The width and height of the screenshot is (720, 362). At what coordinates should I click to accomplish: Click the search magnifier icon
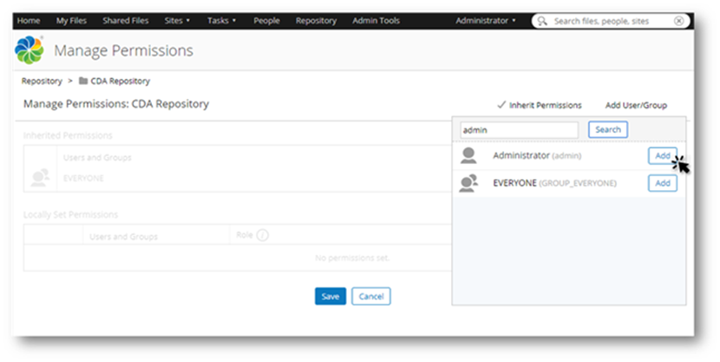click(544, 21)
